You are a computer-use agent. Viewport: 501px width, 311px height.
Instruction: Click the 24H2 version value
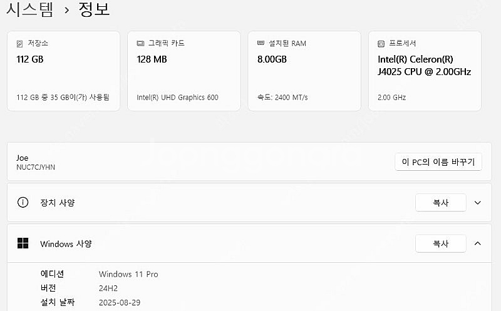click(x=108, y=288)
